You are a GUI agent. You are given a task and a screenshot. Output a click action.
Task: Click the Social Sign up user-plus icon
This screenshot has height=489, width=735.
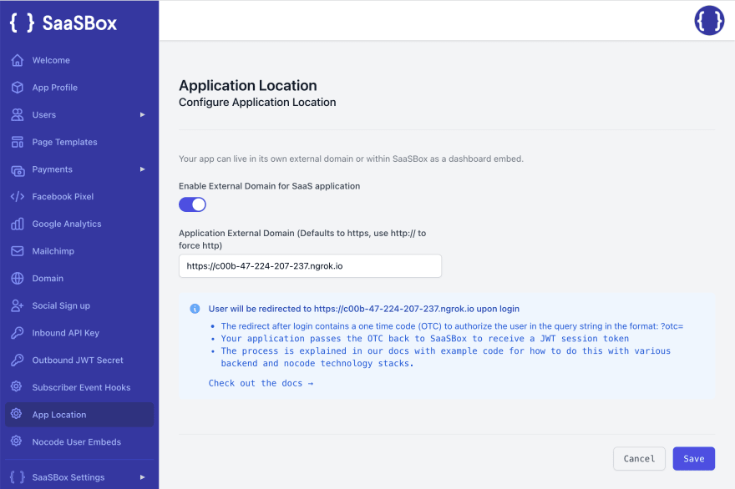18,305
